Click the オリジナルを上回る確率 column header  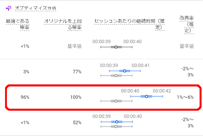[63, 24]
